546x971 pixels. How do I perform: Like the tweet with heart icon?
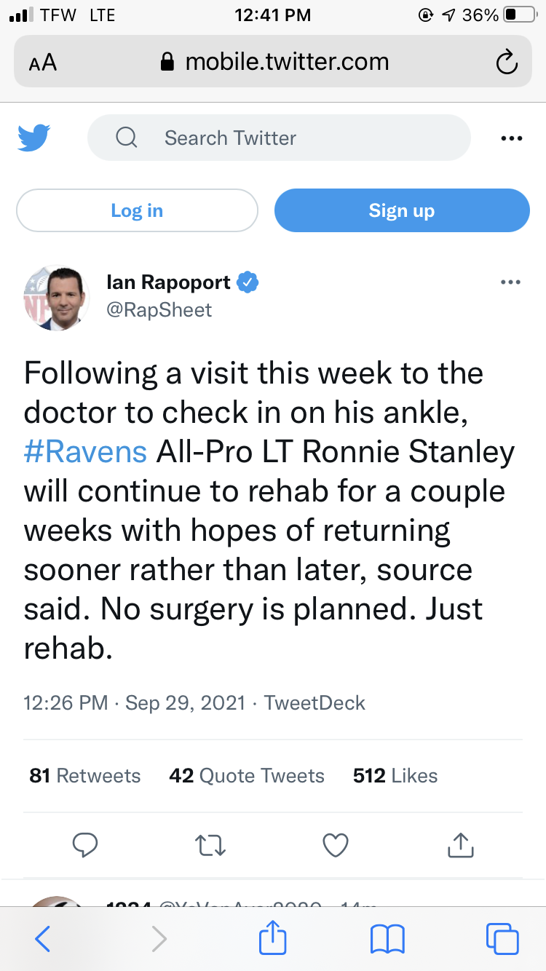point(336,845)
